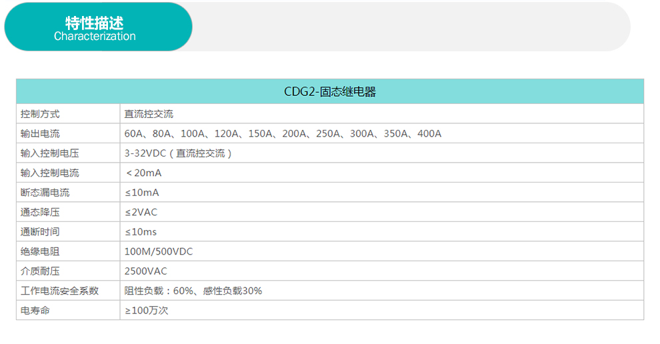The height and width of the screenshot is (344, 660).
Task: Click the 通态降压 row label
Action: point(40,212)
